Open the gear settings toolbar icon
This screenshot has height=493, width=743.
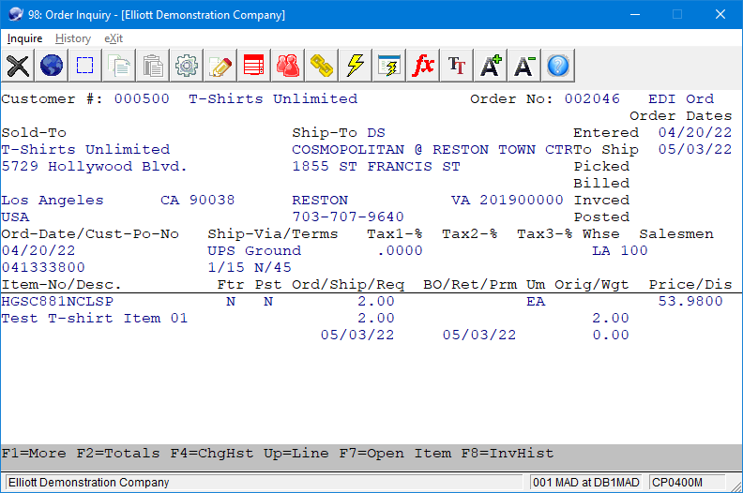point(187,66)
